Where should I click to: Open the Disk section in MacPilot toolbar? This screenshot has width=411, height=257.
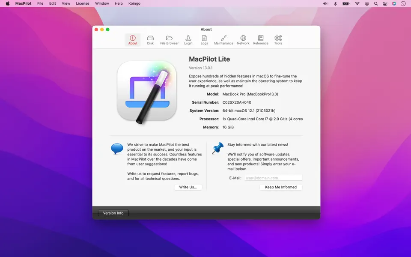pyautogui.click(x=150, y=39)
